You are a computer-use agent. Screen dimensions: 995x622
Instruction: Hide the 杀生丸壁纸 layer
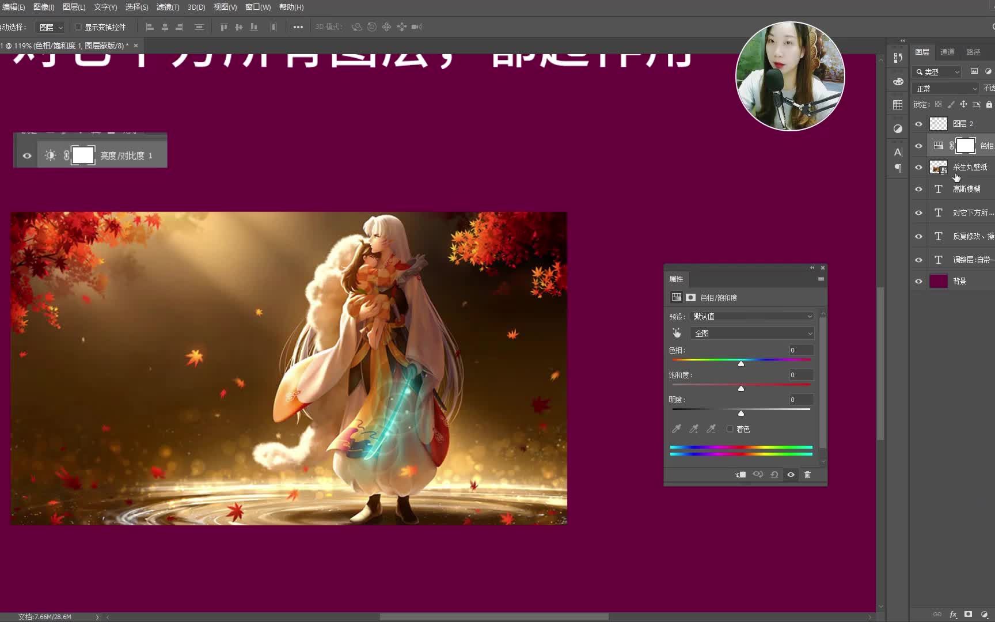click(918, 168)
